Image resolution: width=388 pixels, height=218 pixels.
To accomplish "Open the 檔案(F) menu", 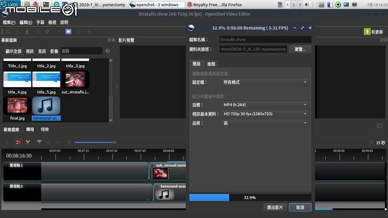I will click(9, 23).
